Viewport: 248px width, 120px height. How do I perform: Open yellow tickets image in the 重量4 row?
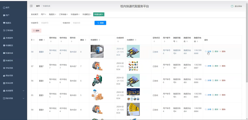click(133, 109)
